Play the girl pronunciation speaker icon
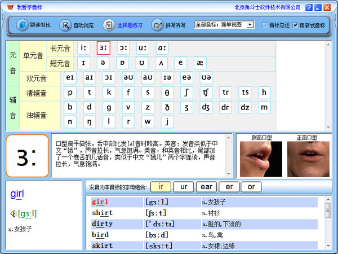Screen dimensions: 338x254 (x=12, y=213)
